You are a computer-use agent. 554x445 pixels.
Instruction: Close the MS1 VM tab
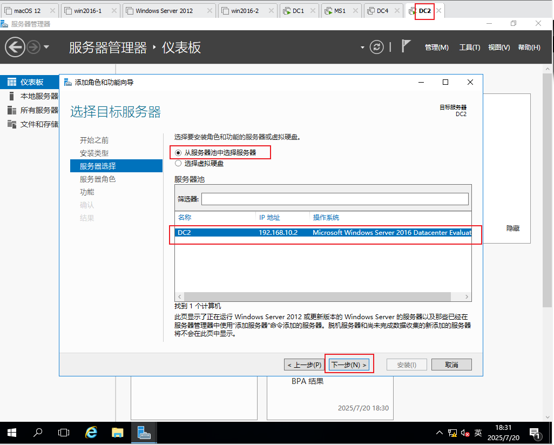coord(355,11)
